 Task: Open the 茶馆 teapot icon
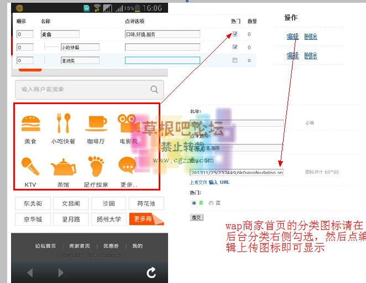63,167
